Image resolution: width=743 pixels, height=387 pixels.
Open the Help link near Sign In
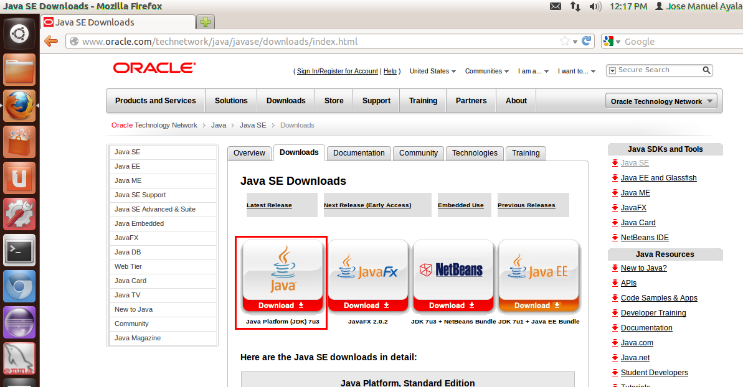click(390, 71)
